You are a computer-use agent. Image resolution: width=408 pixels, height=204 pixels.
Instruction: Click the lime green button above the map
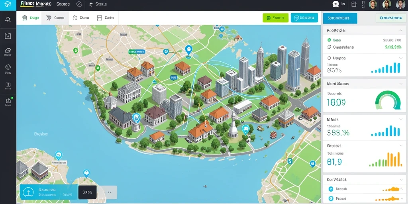(276, 18)
